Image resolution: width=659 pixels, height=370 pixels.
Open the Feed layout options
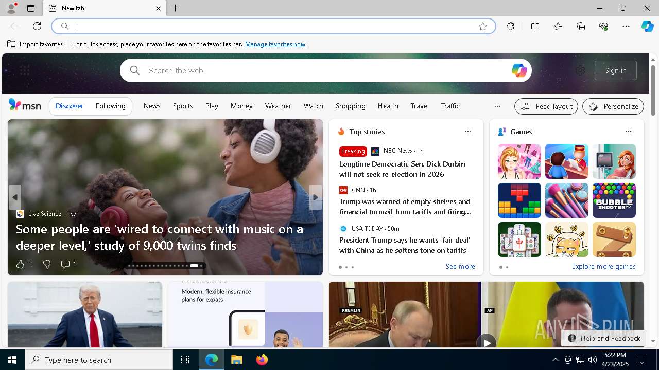pos(546,106)
